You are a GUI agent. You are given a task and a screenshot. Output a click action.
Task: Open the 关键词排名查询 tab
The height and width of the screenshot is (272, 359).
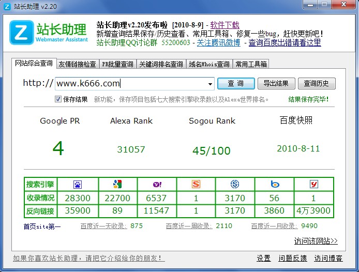click(161, 64)
